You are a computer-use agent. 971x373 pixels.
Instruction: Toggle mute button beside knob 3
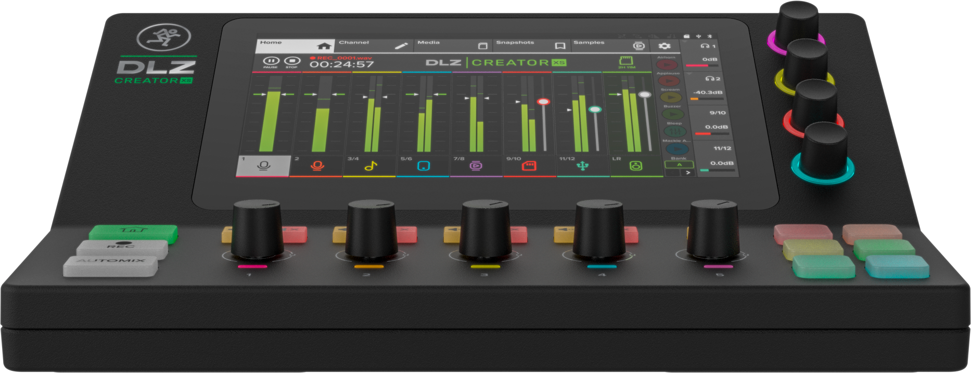(x=519, y=234)
